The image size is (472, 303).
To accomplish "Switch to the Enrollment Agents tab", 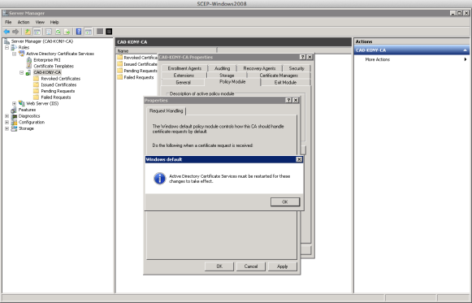I will [184, 68].
